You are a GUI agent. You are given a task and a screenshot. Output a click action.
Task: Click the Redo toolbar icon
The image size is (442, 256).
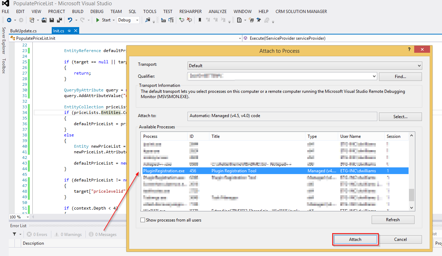(x=82, y=20)
